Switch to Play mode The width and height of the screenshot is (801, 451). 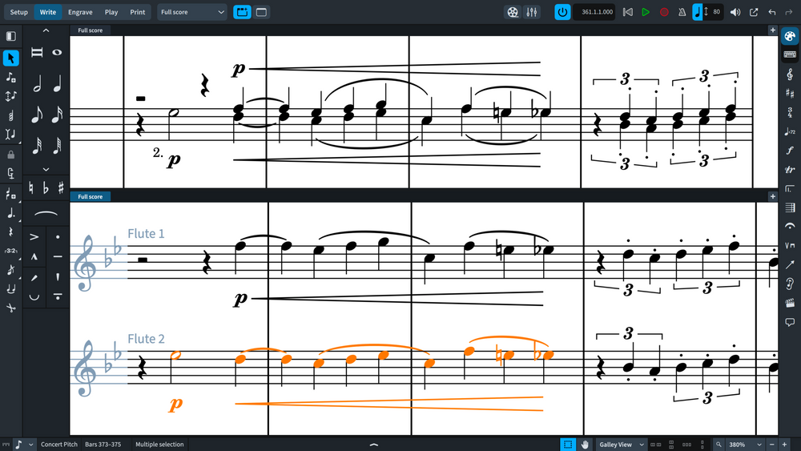(111, 12)
